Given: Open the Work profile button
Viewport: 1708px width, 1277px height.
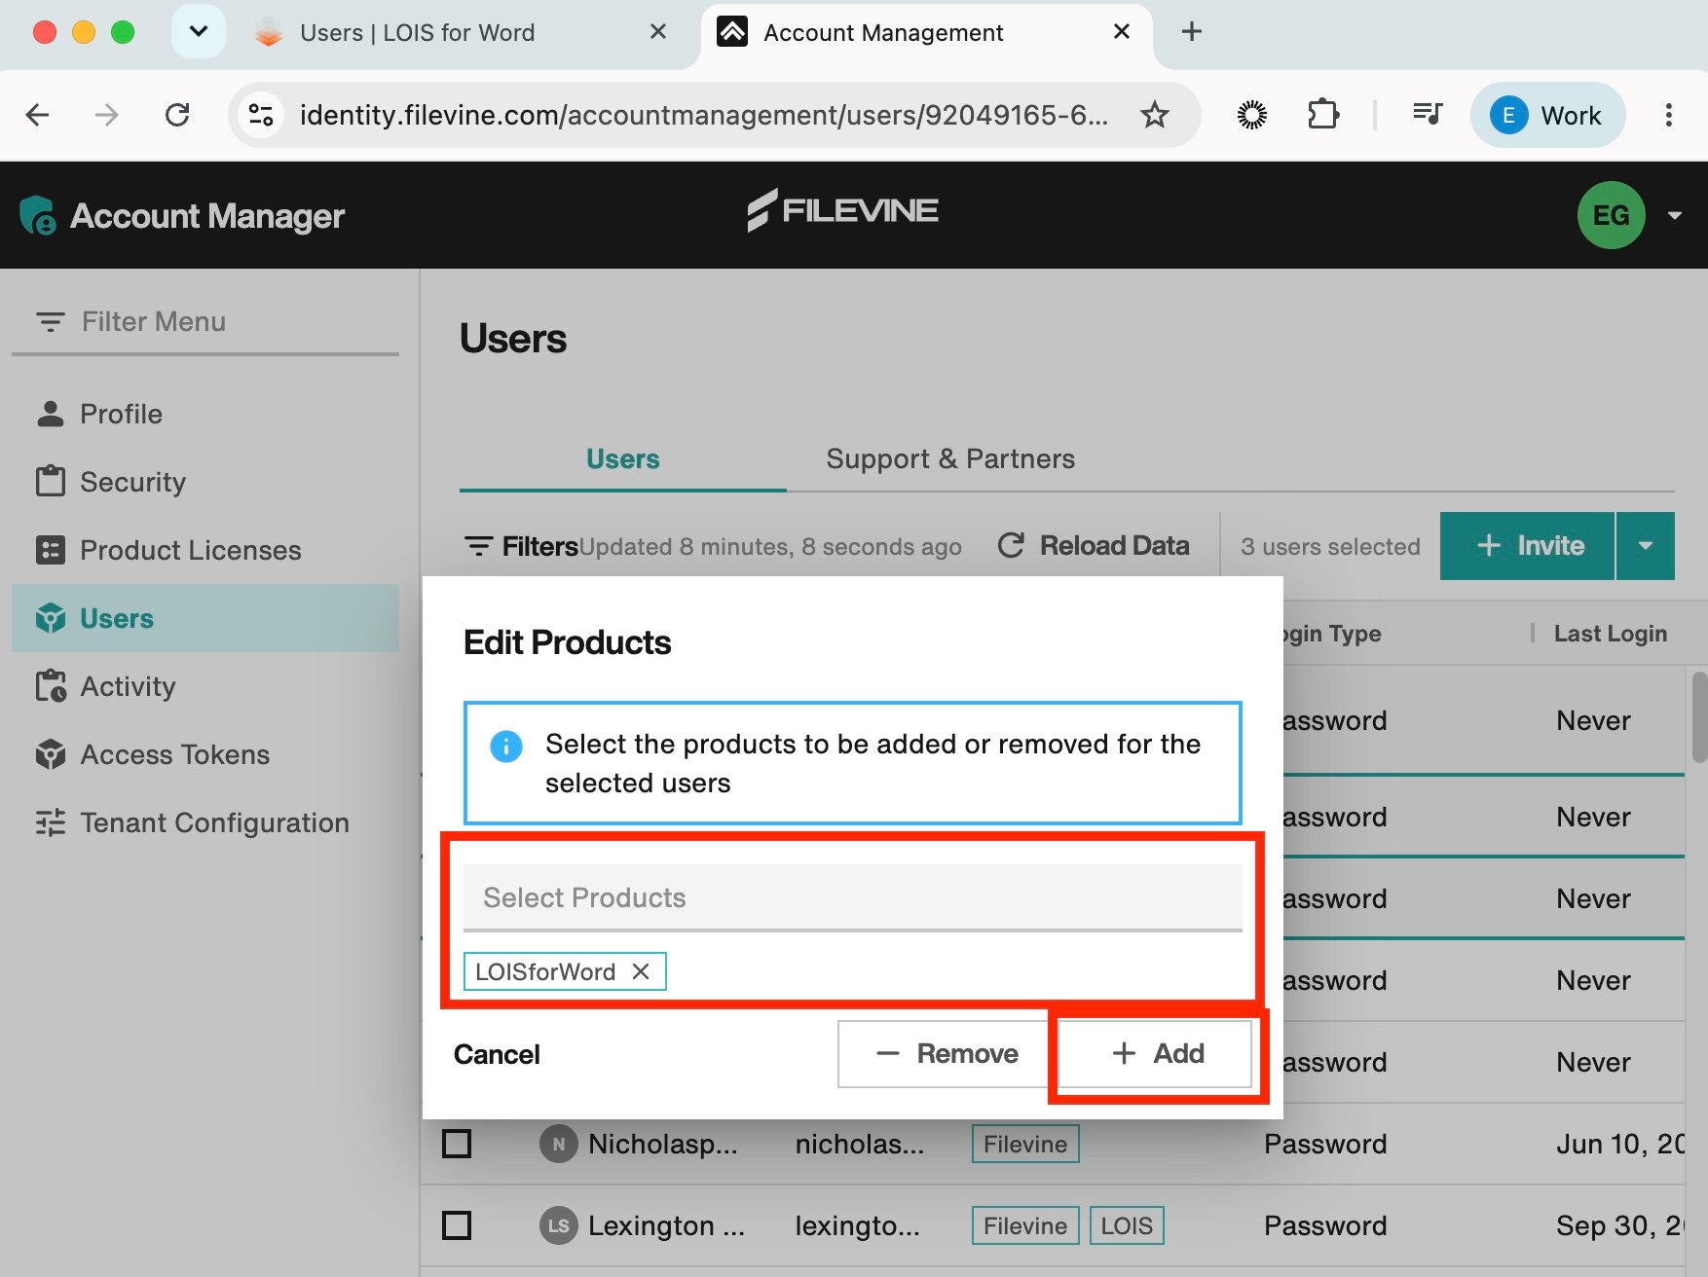Looking at the screenshot, I should [1548, 115].
